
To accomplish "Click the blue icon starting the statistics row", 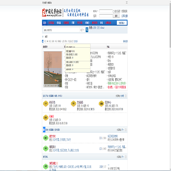I will coord(43,41).
